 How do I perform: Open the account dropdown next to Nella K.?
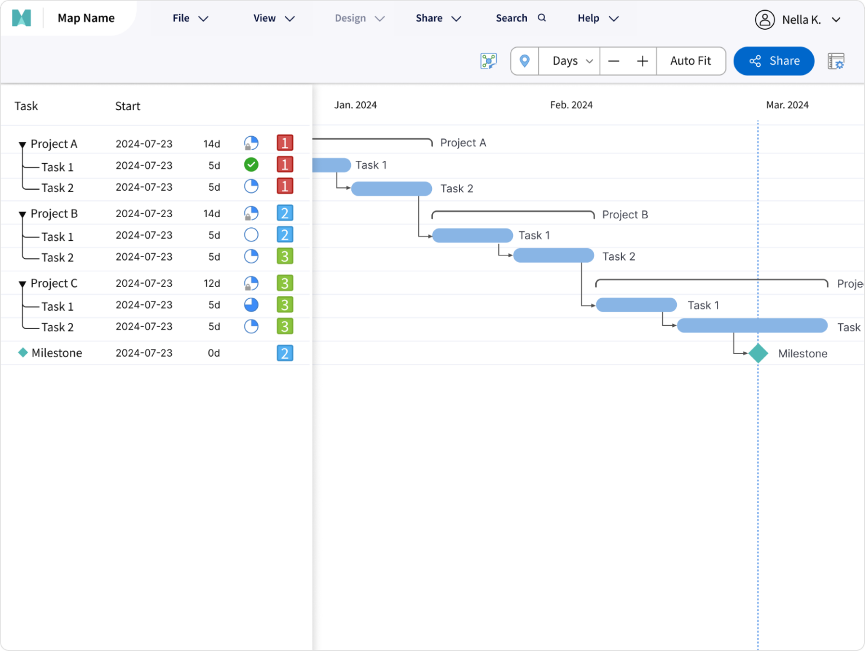coord(836,19)
